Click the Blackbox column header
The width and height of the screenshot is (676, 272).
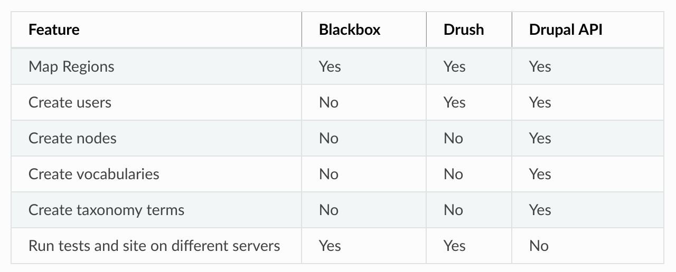point(350,30)
